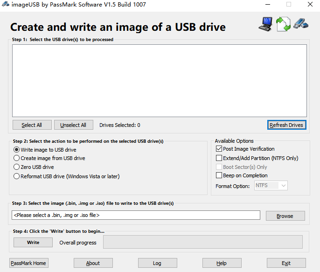
Task: Browse for an image file
Action: pyautogui.click(x=285, y=216)
